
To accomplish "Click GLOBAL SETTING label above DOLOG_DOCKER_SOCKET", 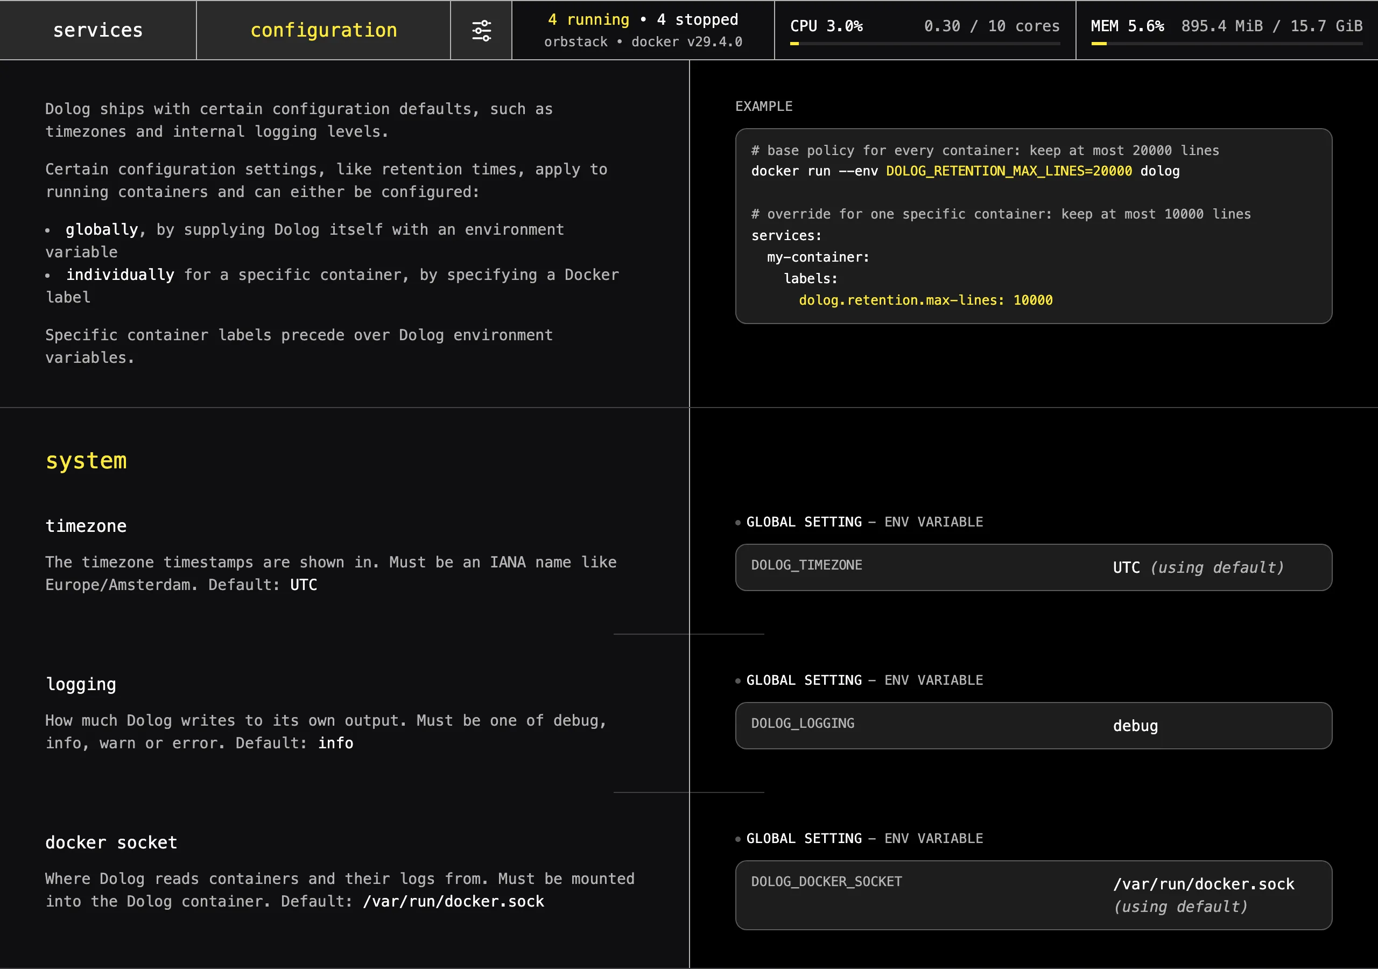I will [804, 838].
